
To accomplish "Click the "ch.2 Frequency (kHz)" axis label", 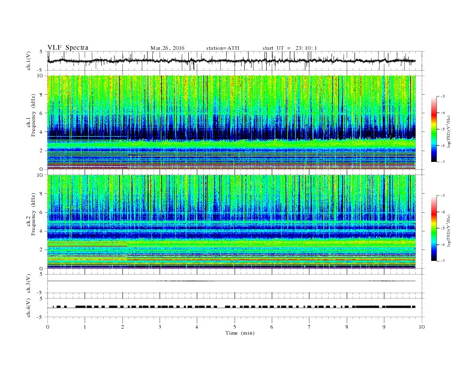I will click(x=31, y=214).
